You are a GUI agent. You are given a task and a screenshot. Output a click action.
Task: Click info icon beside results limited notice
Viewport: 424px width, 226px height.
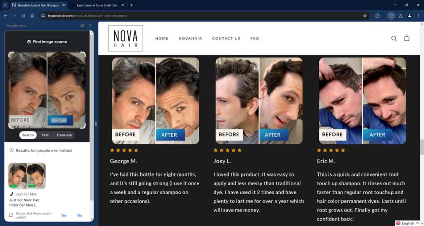12,150
